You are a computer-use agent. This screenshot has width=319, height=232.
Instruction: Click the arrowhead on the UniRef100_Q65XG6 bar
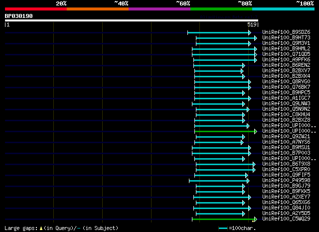(244, 203)
